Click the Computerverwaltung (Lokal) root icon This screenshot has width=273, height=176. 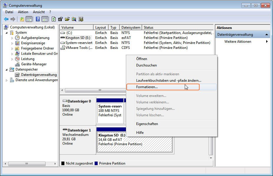click(x=6, y=27)
